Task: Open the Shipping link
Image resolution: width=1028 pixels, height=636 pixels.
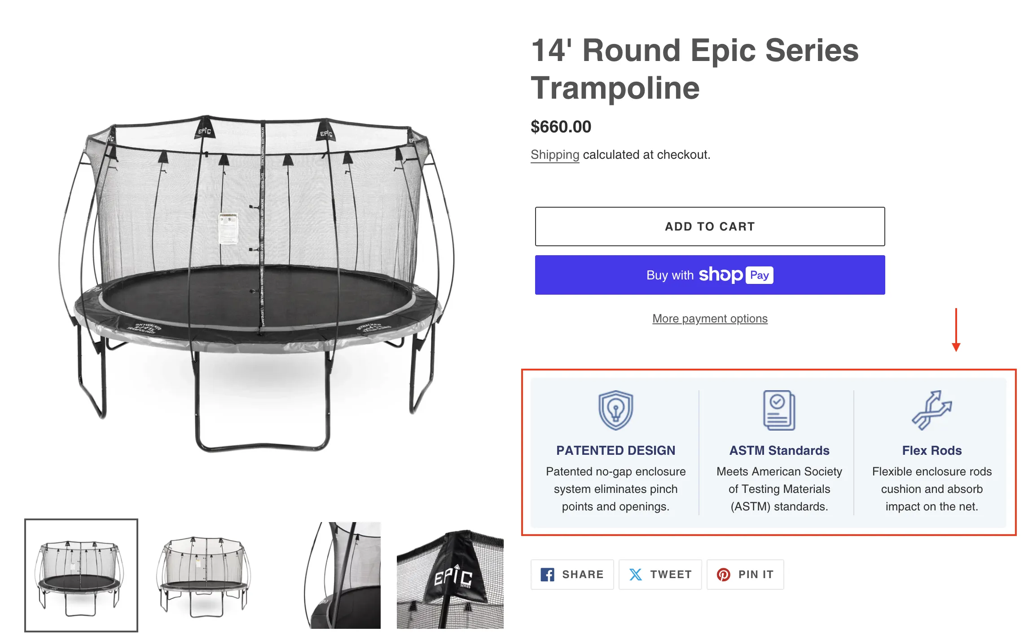Action: pos(554,155)
